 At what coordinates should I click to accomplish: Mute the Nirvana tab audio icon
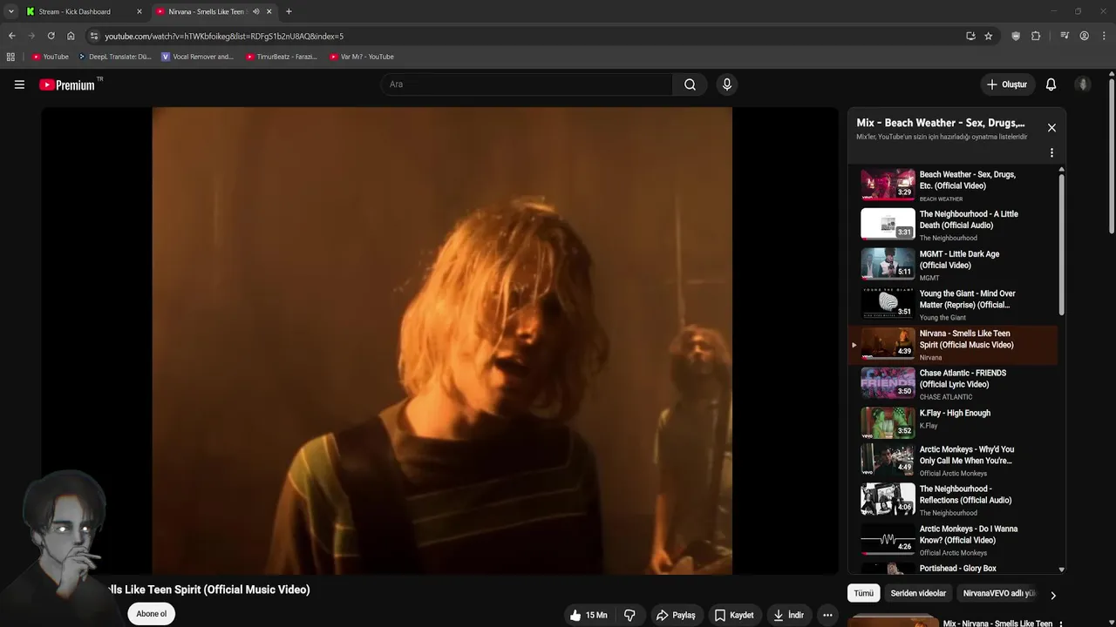click(255, 11)
